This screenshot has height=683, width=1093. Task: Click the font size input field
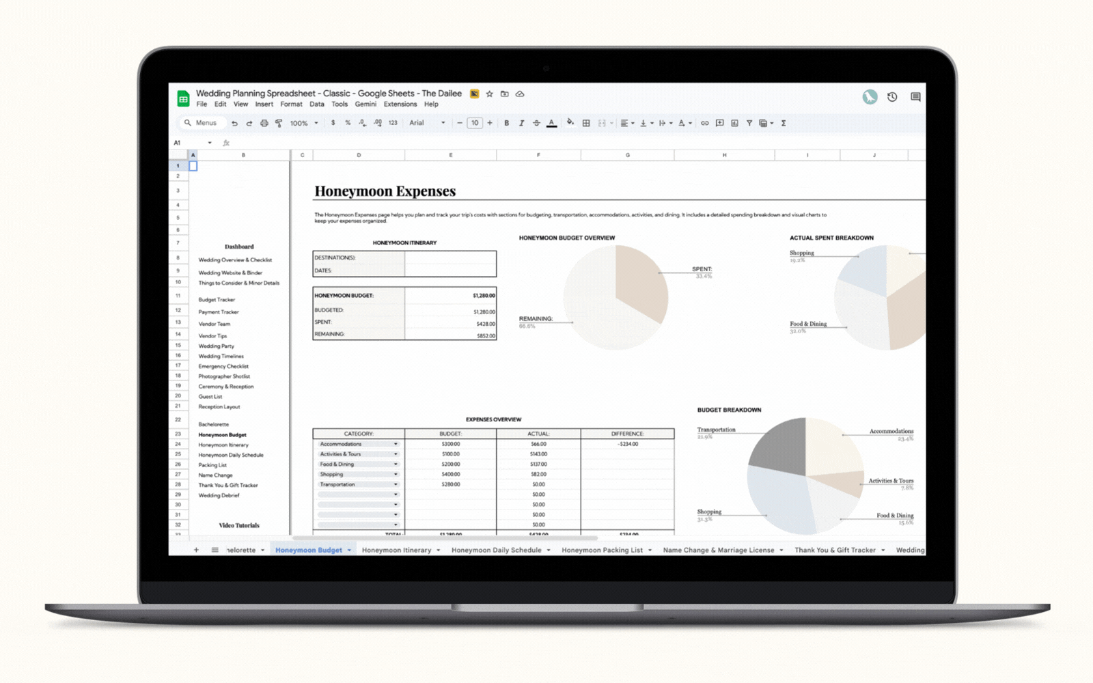click(x=475, y=124)
